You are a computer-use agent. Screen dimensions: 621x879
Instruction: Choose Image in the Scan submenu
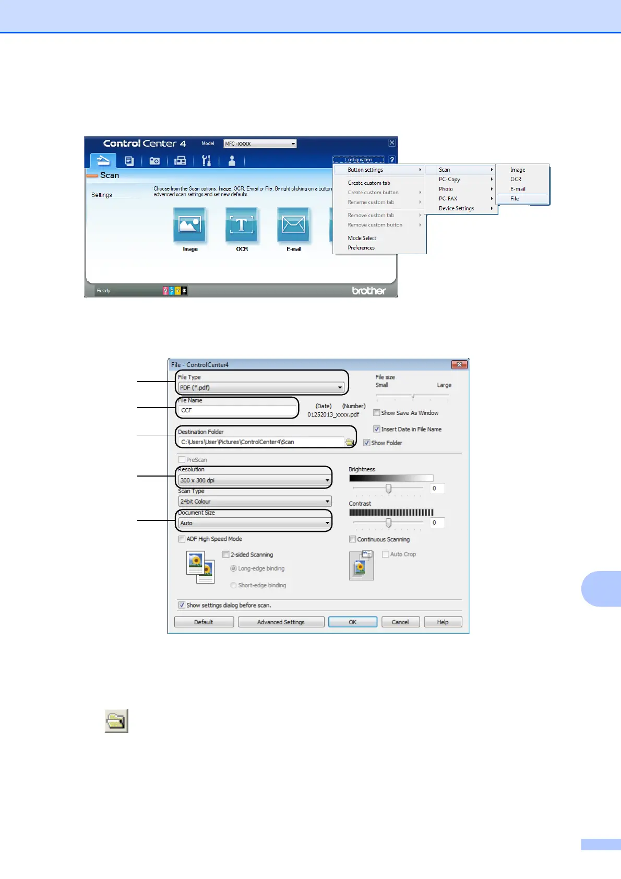pos(522,170)
